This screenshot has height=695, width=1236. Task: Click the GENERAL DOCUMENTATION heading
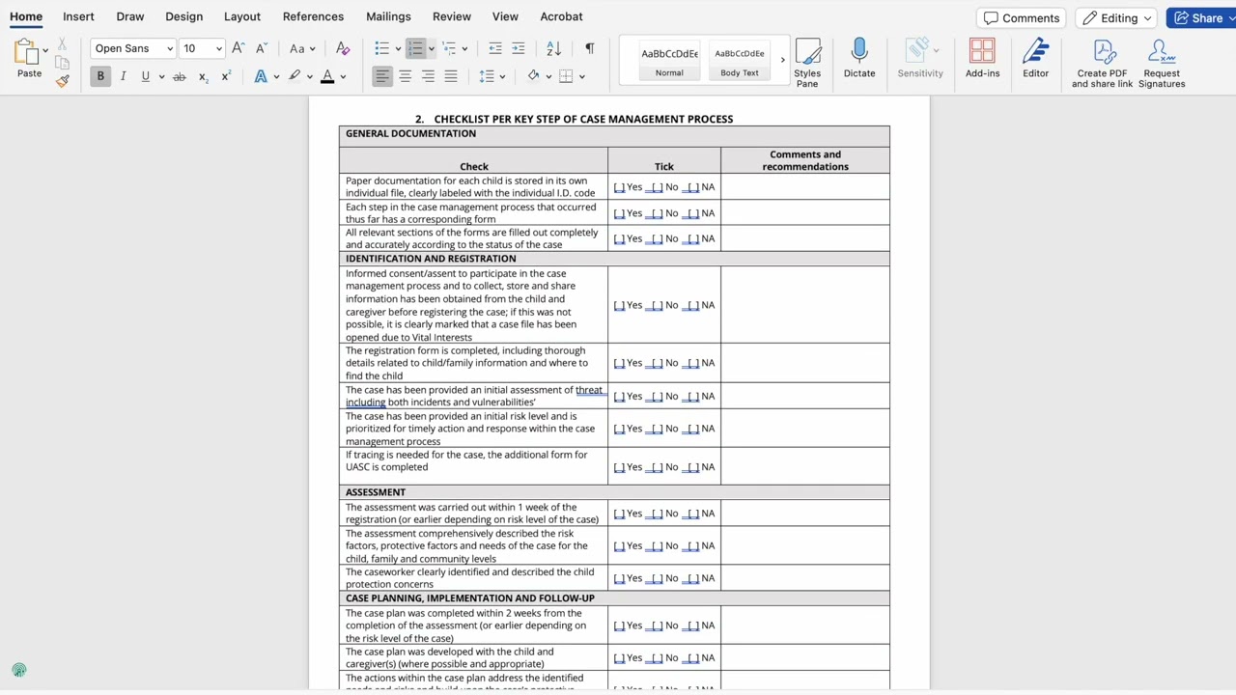pyautogui.click(x=410, y=133)
